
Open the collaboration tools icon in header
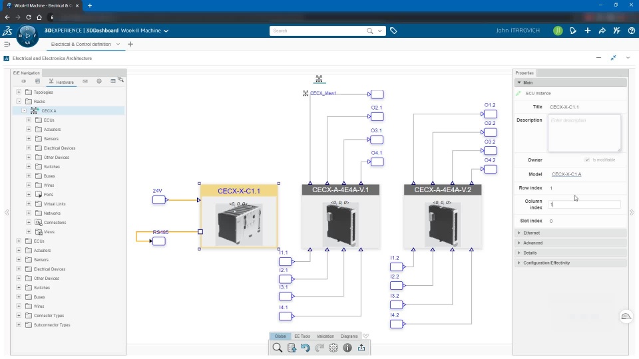pos(617,31)
